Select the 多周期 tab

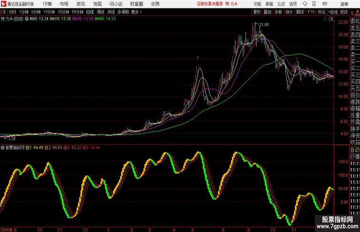[x=123, y=12]
